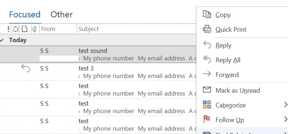Click sender S S of test 3 email

coord(44,68)
